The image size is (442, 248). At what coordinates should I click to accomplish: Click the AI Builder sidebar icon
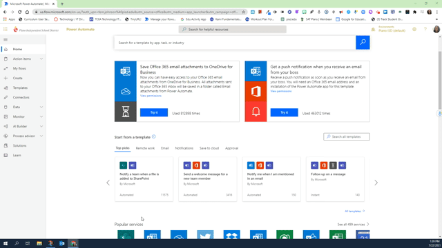point(6,126)
